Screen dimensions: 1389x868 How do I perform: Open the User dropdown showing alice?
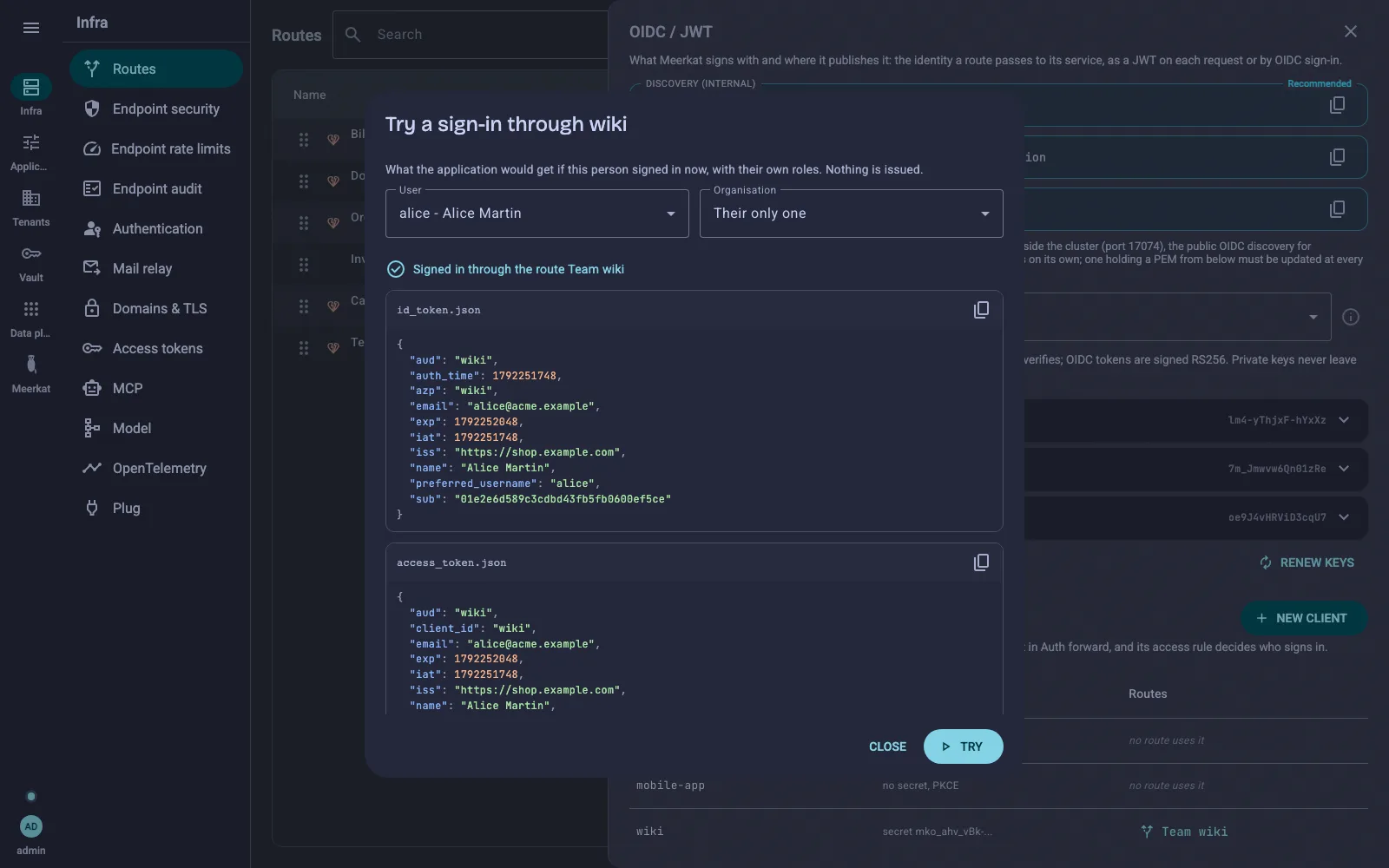tap(537, 214)
